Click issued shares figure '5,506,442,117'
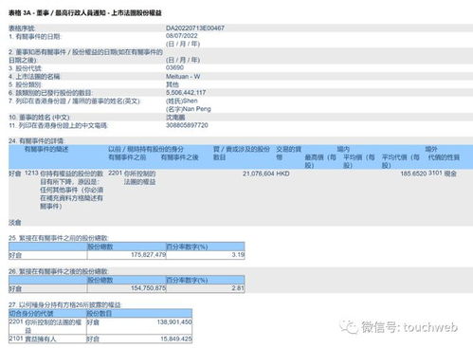 [186, 93]
